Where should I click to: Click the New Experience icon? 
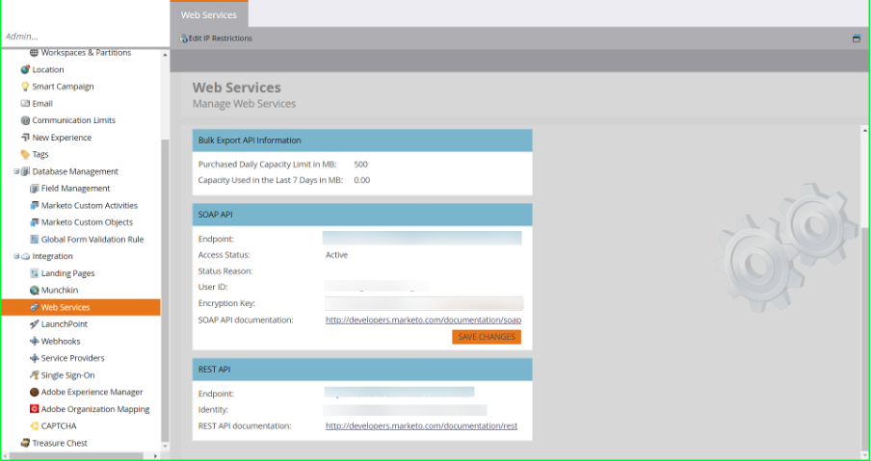click(x=25, y=137)
